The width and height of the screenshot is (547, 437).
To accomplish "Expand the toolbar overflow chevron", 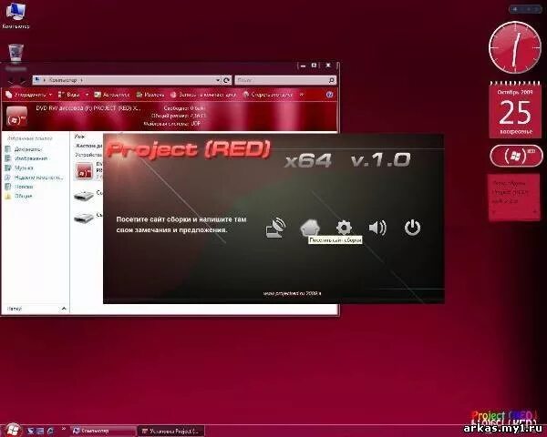I will (x=302, y=95).
